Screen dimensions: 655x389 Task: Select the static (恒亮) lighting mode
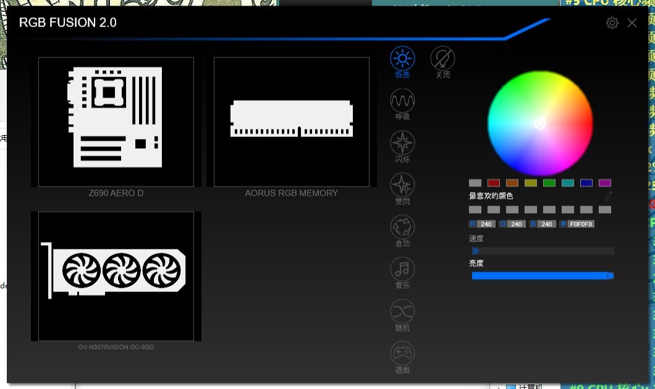coord(402,59)
